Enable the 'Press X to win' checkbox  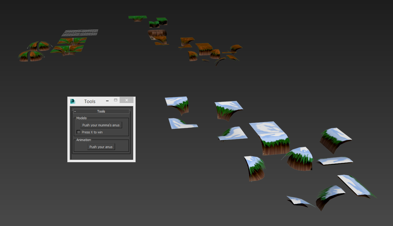pos(79,132)
